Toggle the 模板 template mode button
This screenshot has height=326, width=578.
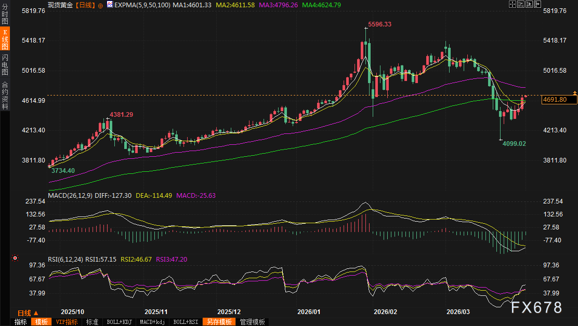41,322
